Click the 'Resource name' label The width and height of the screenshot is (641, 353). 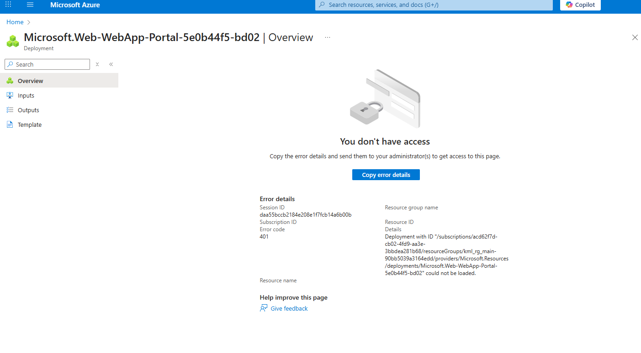278,280
